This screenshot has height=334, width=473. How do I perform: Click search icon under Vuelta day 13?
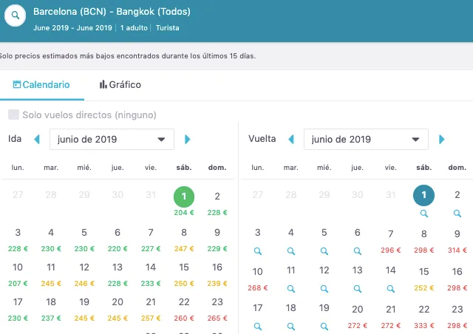(358, 289)
